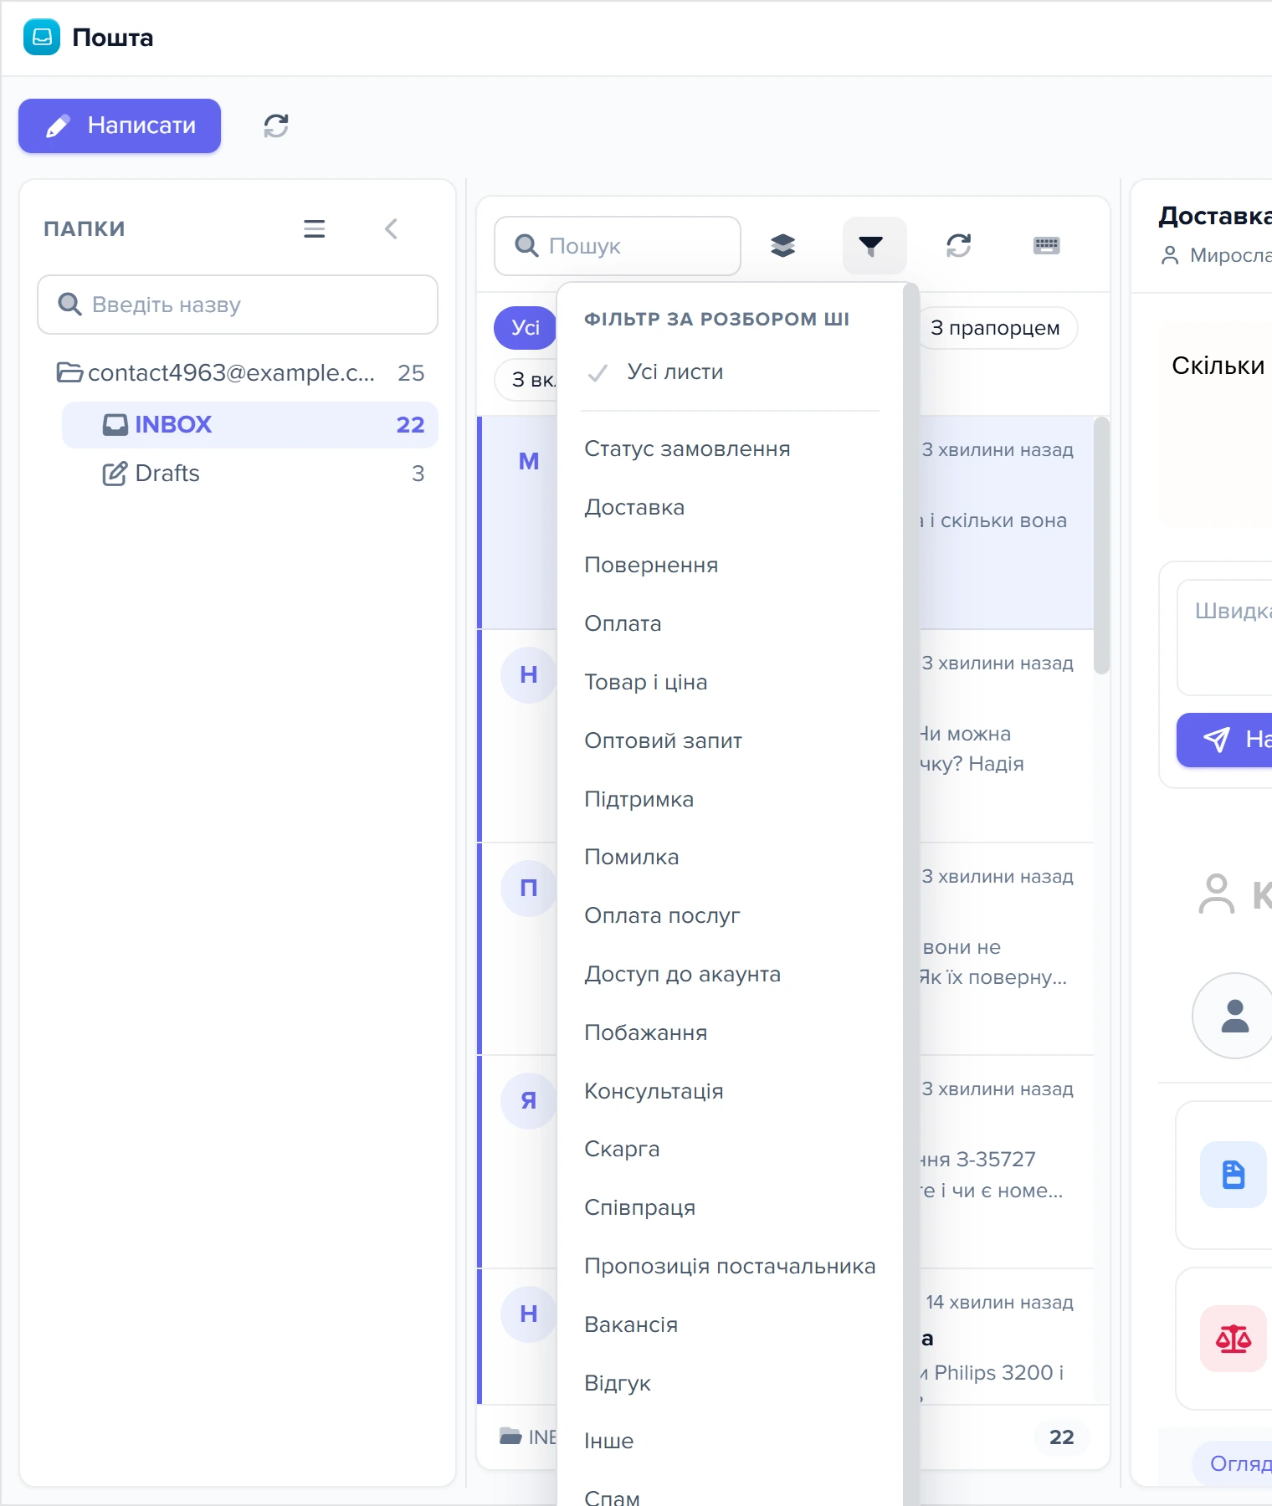This screenshot has width=1272, height=1506.
Task: Filter by Доставка category
Action: pos(730,508)
